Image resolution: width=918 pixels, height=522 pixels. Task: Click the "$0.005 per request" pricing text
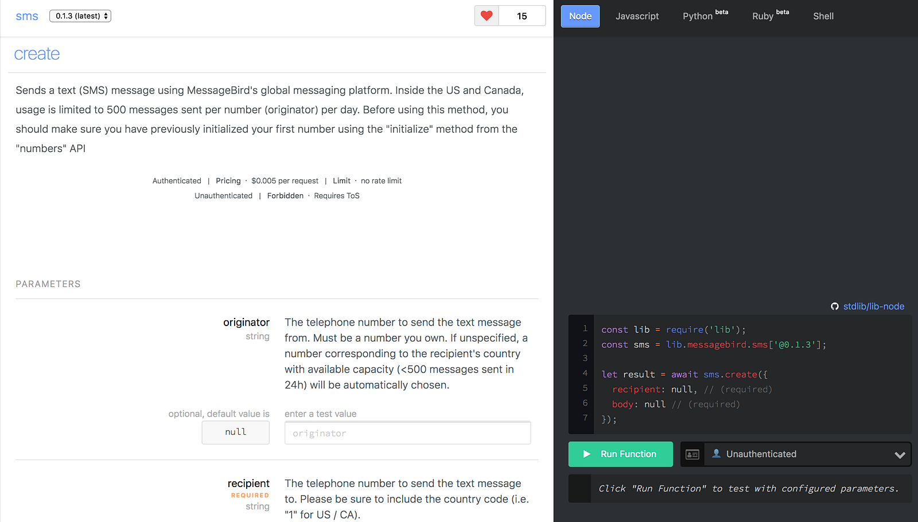[285, 181]
